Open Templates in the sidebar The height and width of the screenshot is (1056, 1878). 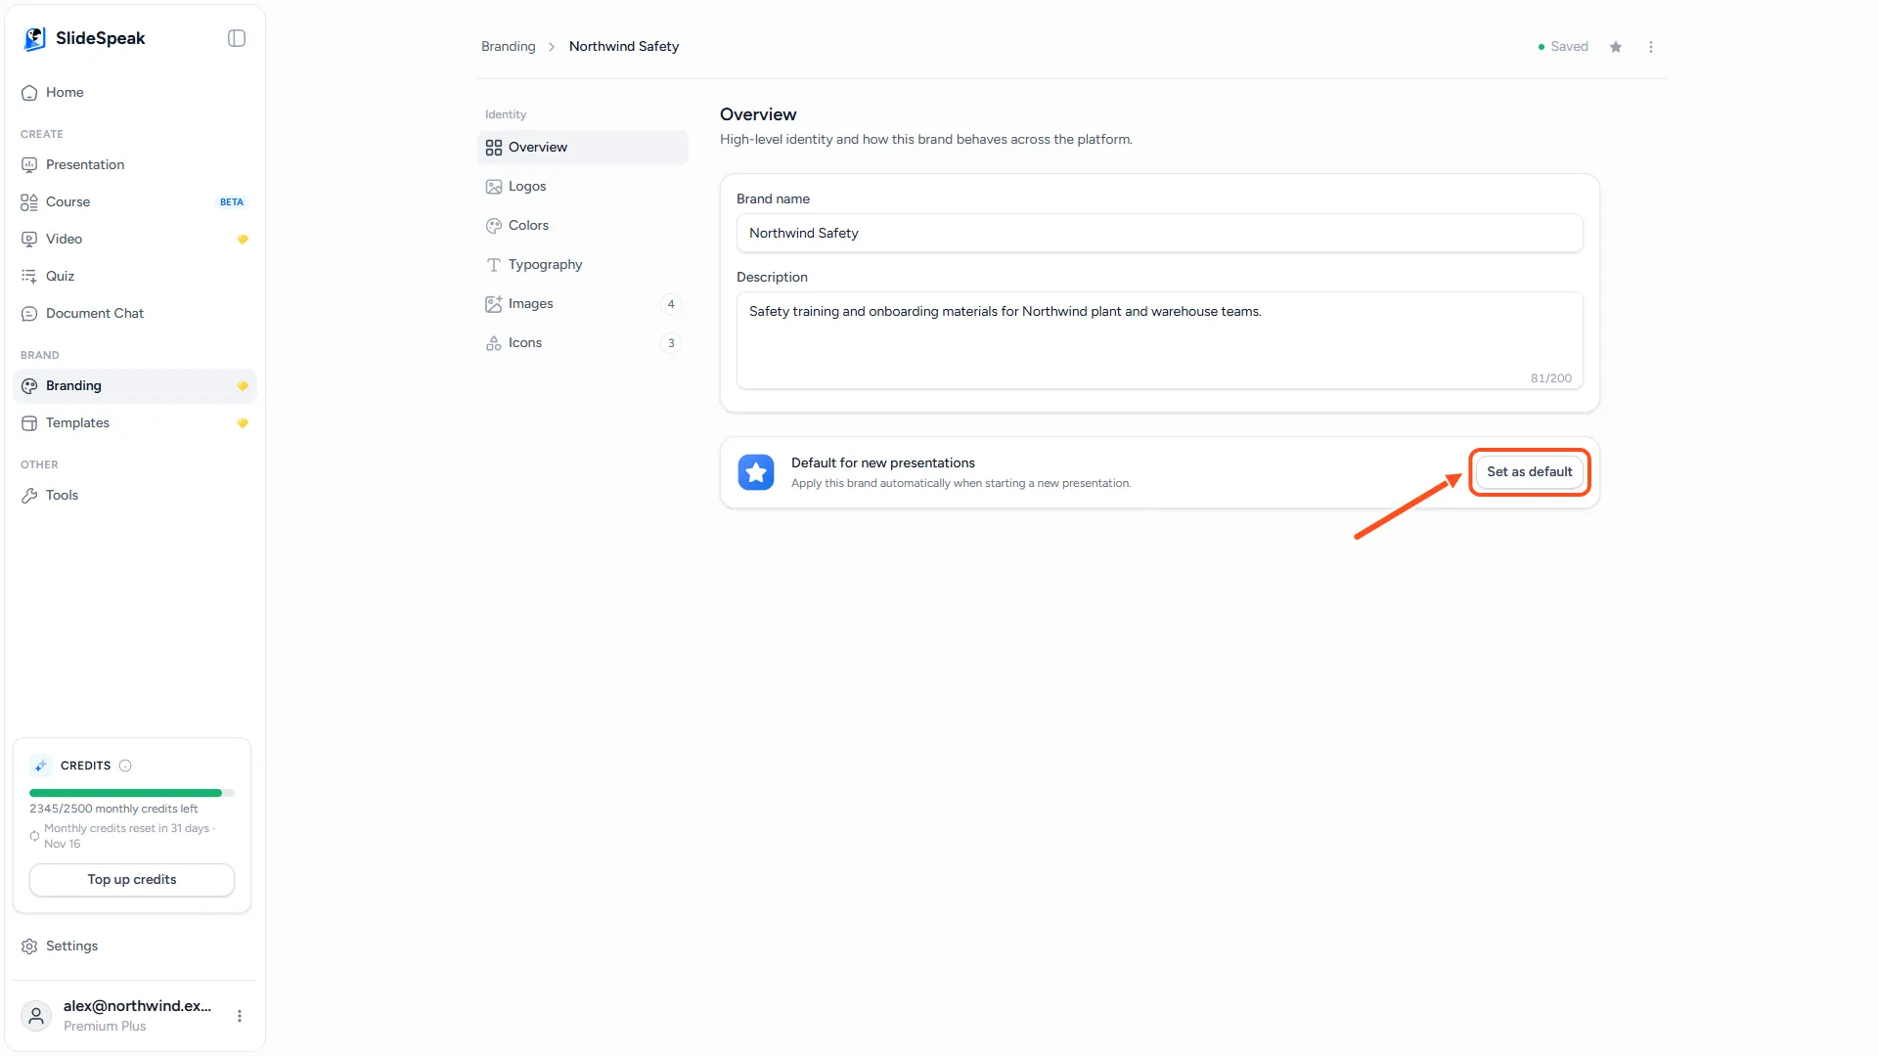[x=135, y=422]
